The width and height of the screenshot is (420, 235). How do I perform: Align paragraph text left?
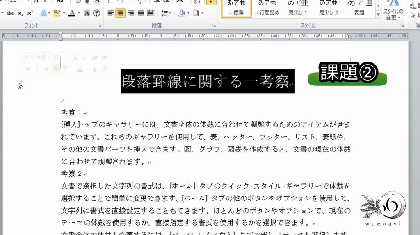point(110,13)
